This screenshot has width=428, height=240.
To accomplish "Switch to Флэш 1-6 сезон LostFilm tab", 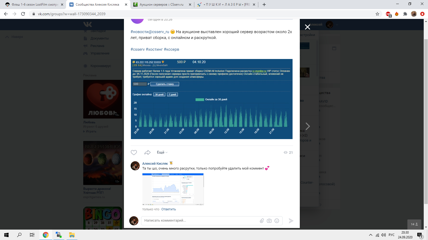I will point(35,5).
